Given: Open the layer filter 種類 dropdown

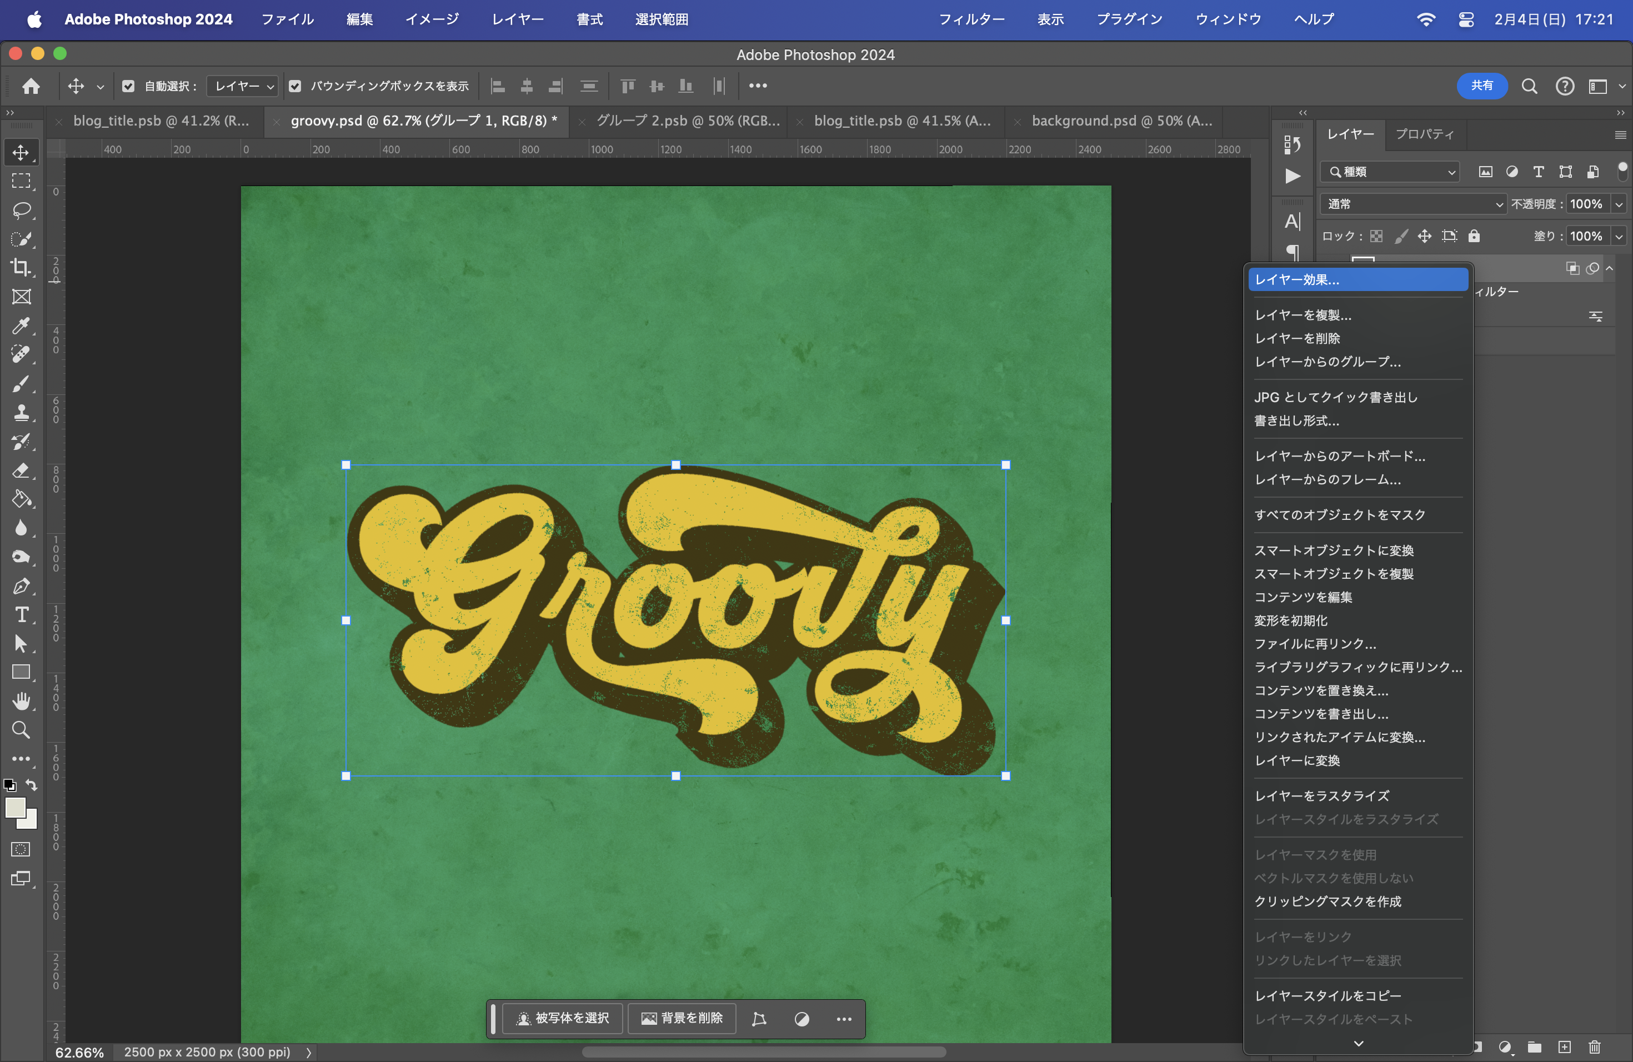Looking at the screenshot, I should point(1390,172).
